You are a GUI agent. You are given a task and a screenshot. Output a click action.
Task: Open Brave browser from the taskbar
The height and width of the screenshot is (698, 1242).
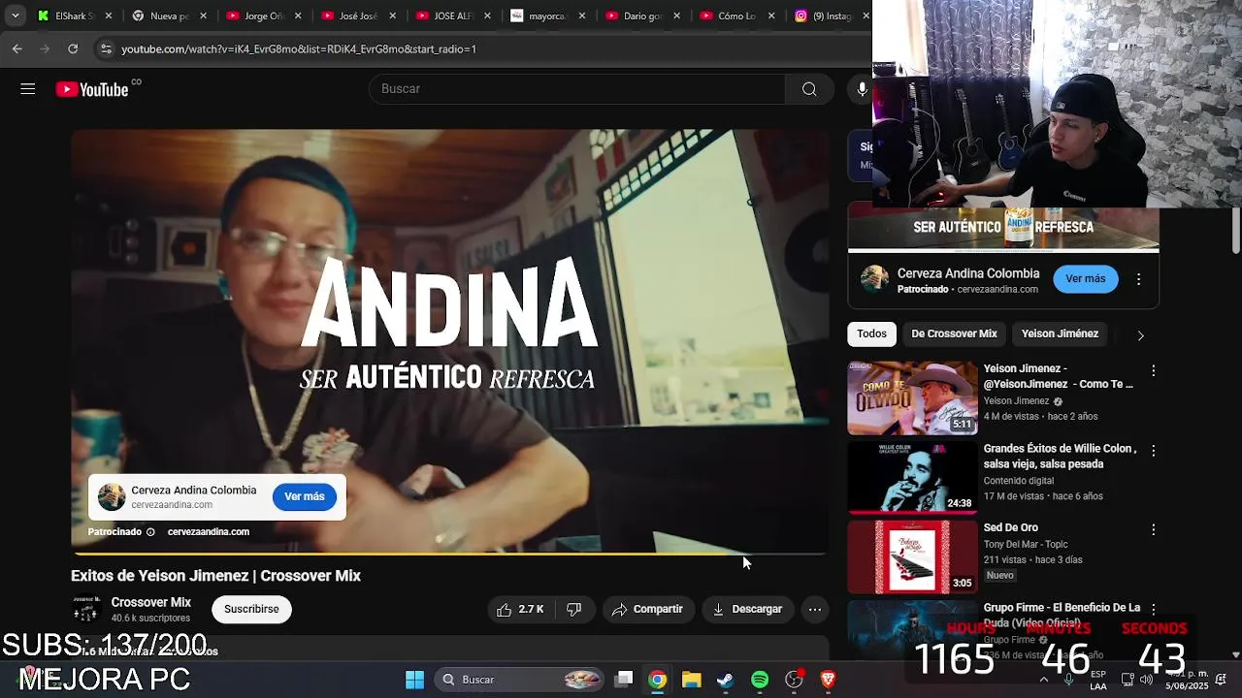[828, 680]
